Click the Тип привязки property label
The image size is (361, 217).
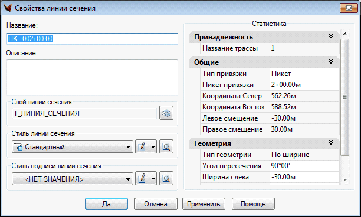click(224, 74)
